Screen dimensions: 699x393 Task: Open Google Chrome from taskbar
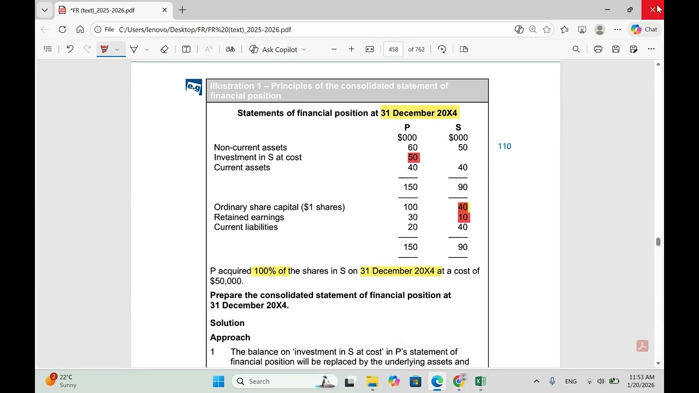click(459, 381)
